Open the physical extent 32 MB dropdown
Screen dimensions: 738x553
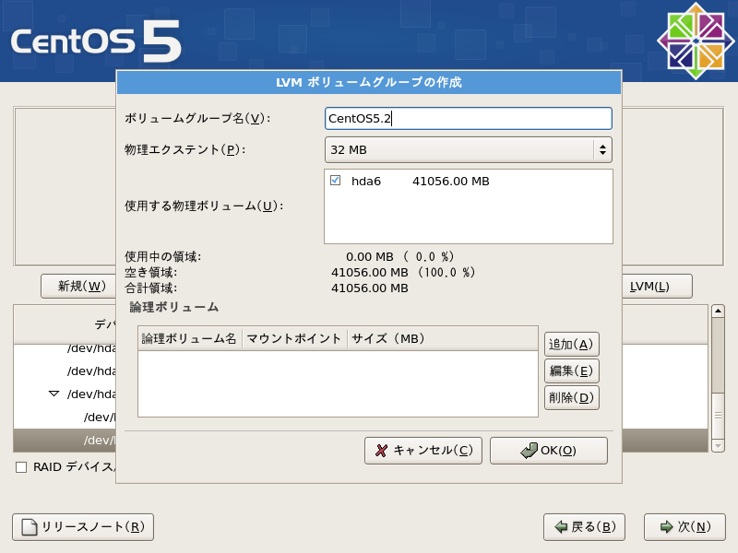469,150
